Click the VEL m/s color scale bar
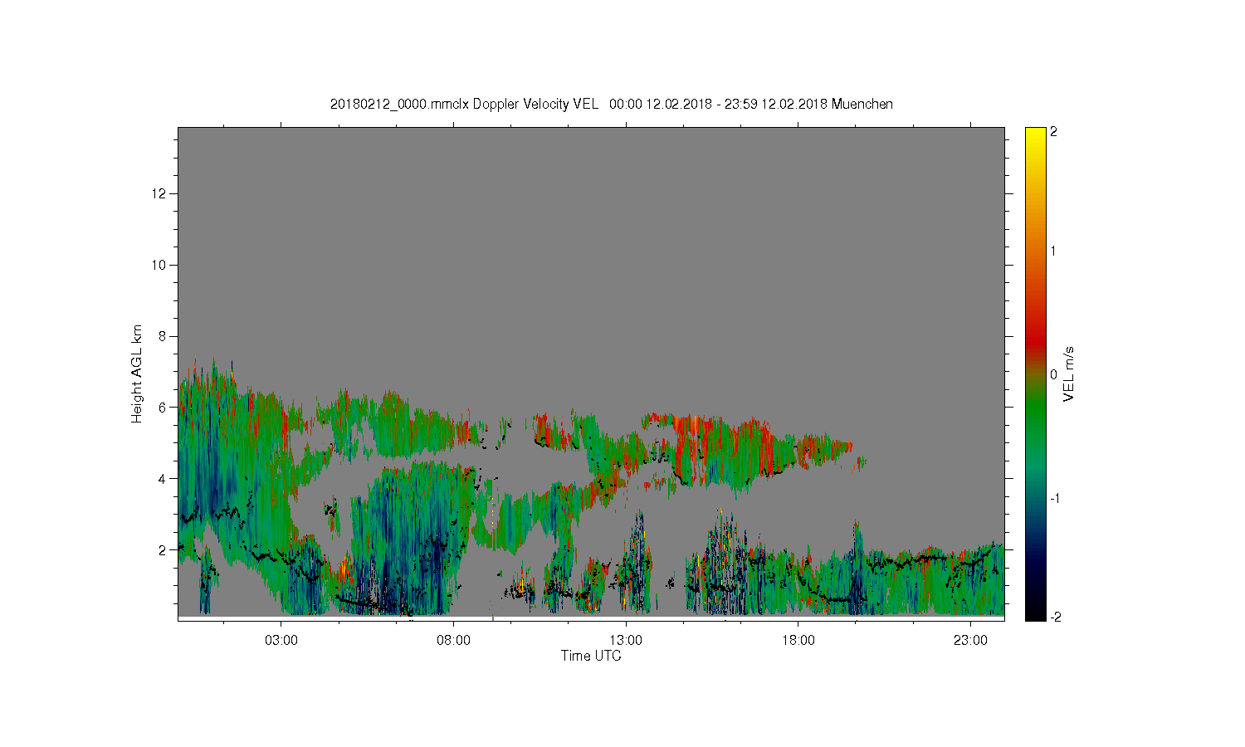The image size is (1245, 747). click(1035, 373)
